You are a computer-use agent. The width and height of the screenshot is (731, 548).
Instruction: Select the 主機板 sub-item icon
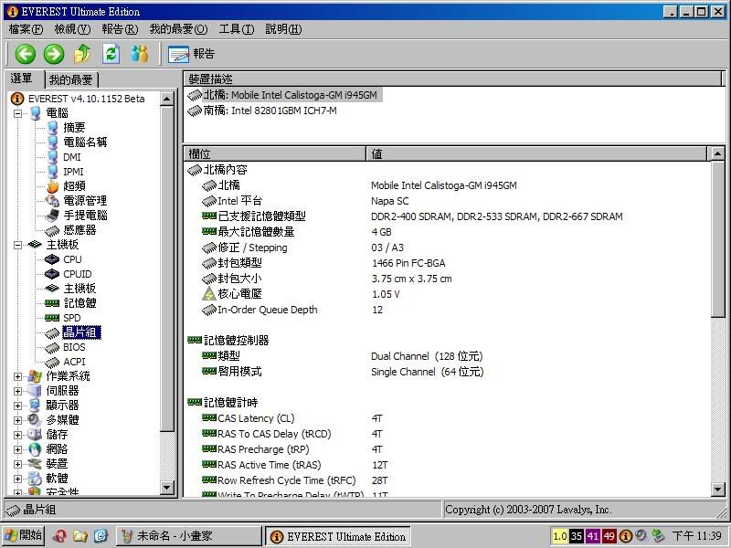pos(52,289)
